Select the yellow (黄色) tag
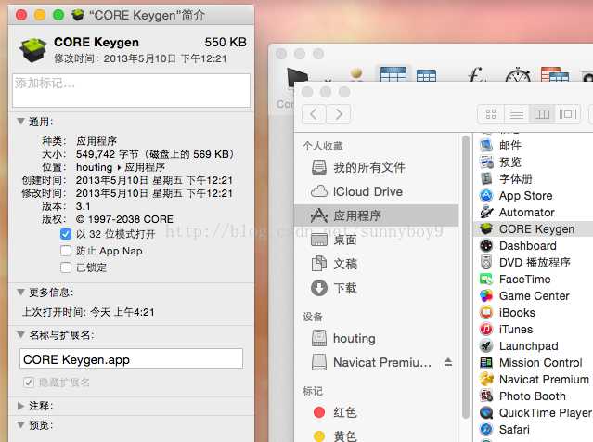The height and width of the screenshot is (442, 593). (x=376, y=435)
